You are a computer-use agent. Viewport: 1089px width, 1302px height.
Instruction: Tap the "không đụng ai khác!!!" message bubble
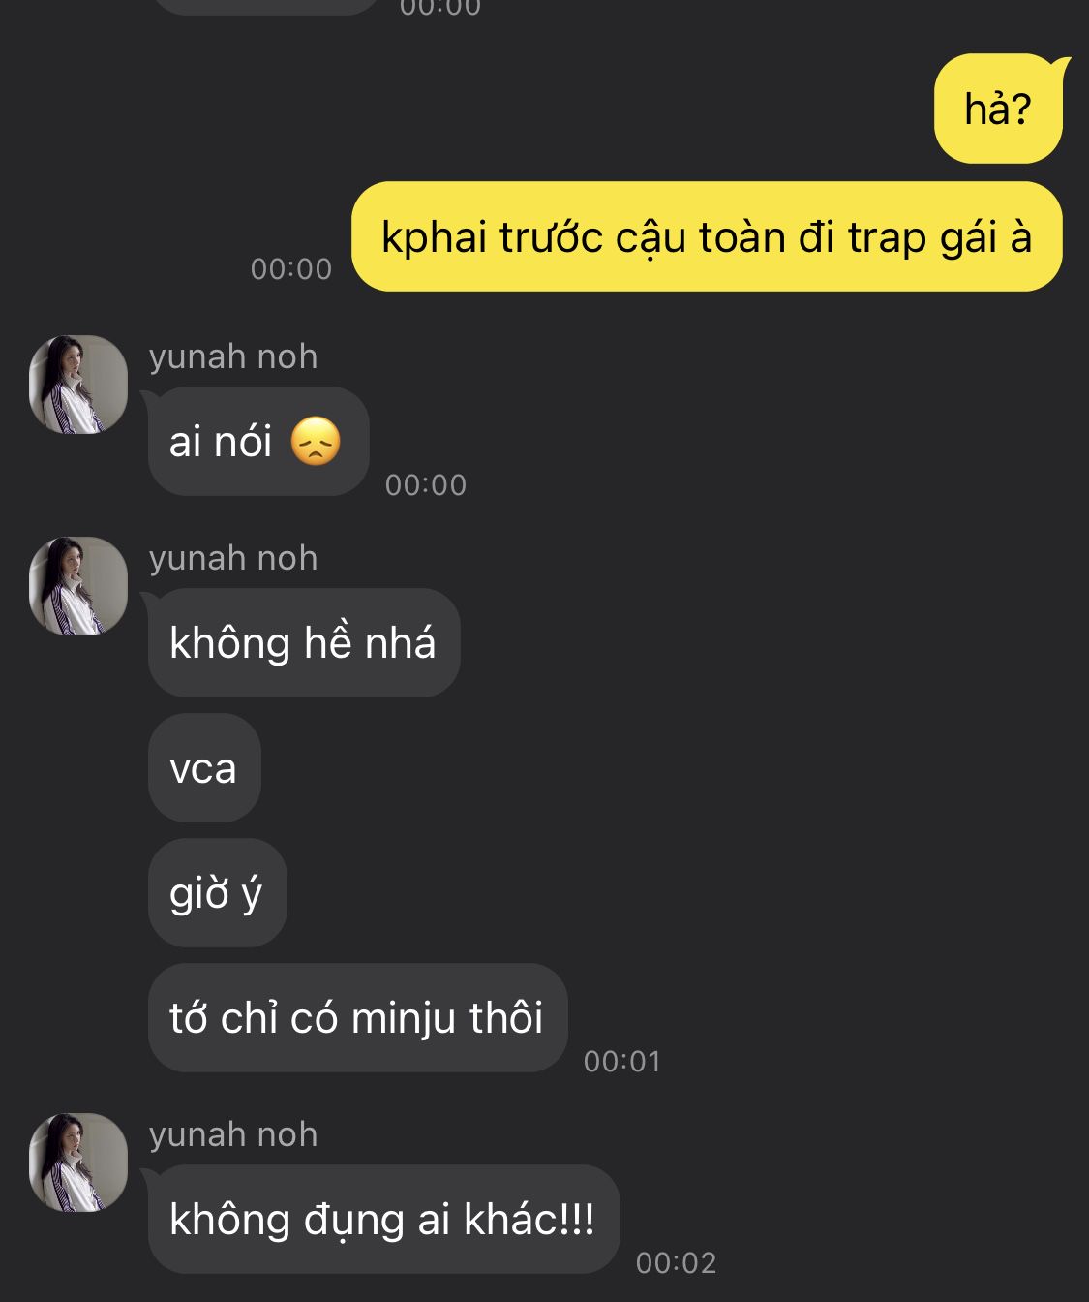(x=383, y=1220)
